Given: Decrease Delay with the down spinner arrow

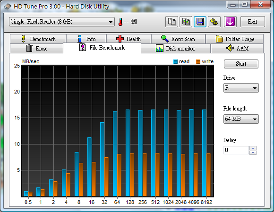Looking at the screenshot, I should (253, 153).
